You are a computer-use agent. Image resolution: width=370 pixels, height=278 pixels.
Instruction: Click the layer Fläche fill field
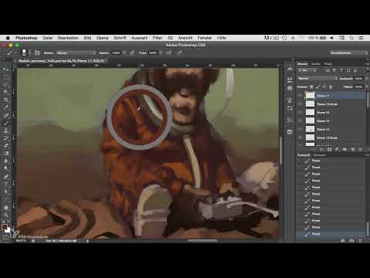click(358, 87)
